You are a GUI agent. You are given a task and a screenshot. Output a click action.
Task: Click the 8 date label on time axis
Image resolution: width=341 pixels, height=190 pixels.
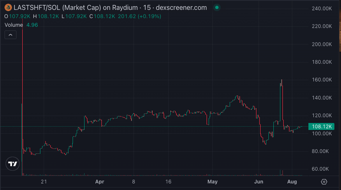pyautogui.click(x=133, y=182)
